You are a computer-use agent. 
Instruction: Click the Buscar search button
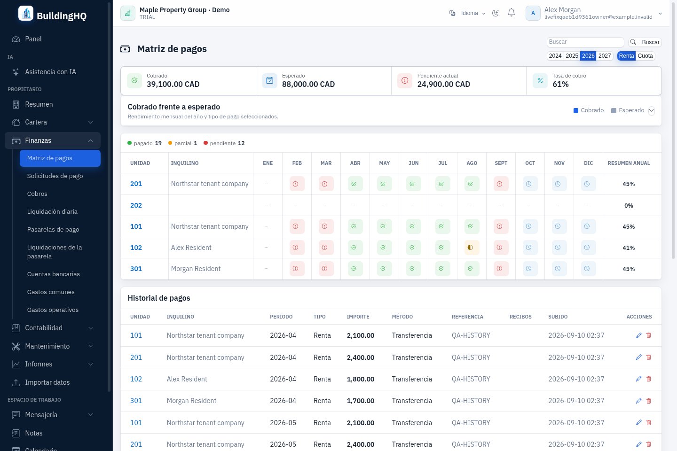click(x=645, y=42)
